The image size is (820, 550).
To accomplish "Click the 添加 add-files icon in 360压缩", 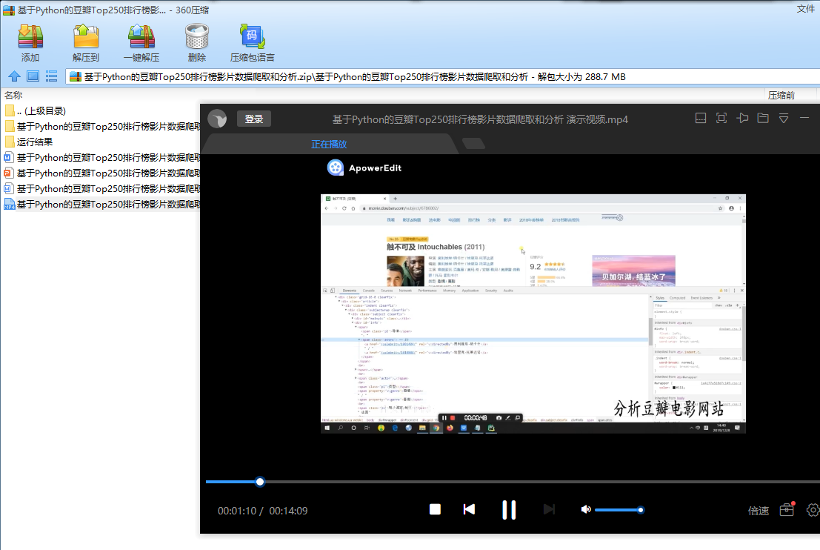I will 30,43.
